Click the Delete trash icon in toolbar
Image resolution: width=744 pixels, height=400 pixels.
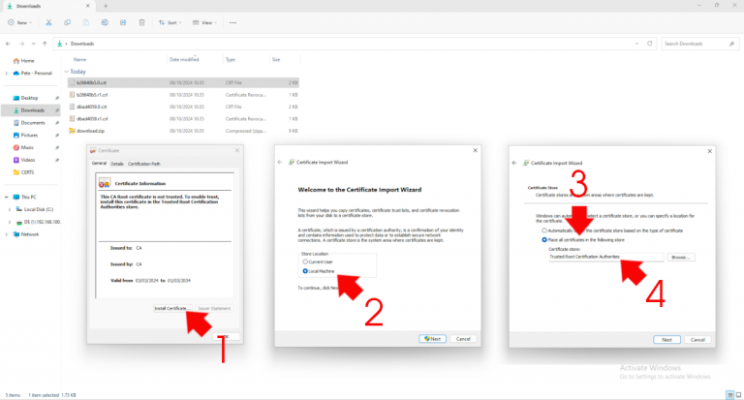[x=142, y=21]
